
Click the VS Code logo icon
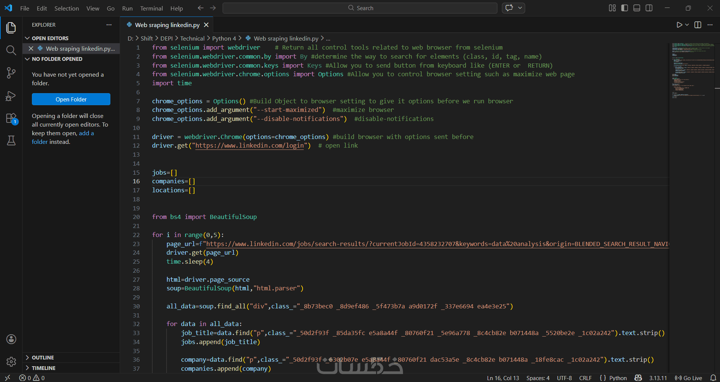[8, 8]
